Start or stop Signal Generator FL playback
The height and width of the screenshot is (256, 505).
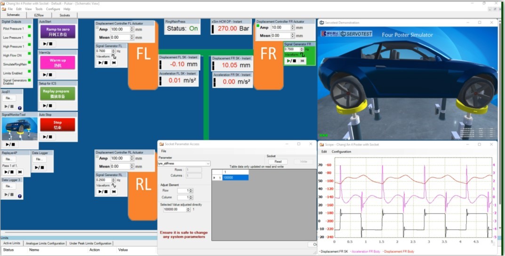pos(102,63)
